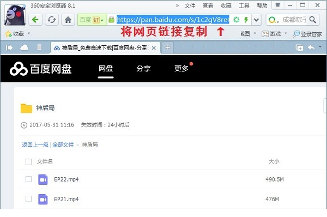The height and width of the screenshot is (217, 327).
Task: Click the 返回上一级 link
Action: pyautogui.click(x=35, y=144)
